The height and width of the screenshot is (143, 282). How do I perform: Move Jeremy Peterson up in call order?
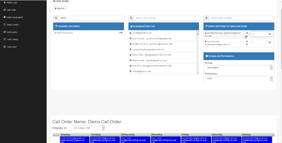[x=247, y=33]
